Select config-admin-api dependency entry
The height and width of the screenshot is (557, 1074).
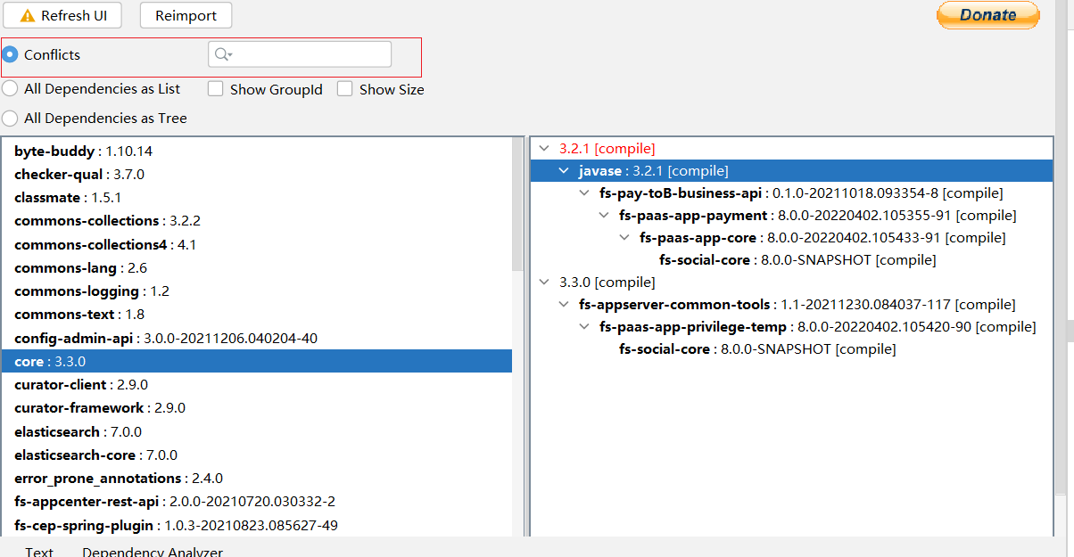(x=257, y=339)
